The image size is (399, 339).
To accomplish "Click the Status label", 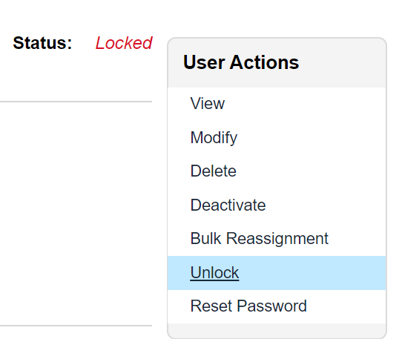I will (42, 43).
